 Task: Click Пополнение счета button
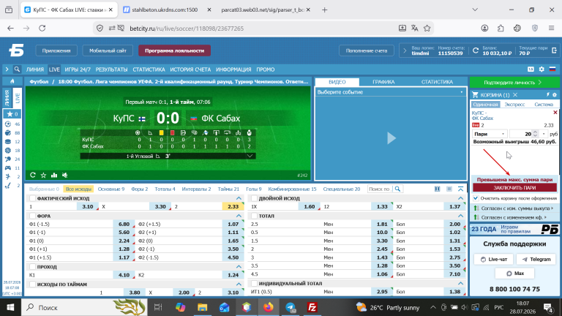click(x=367, y=50)
